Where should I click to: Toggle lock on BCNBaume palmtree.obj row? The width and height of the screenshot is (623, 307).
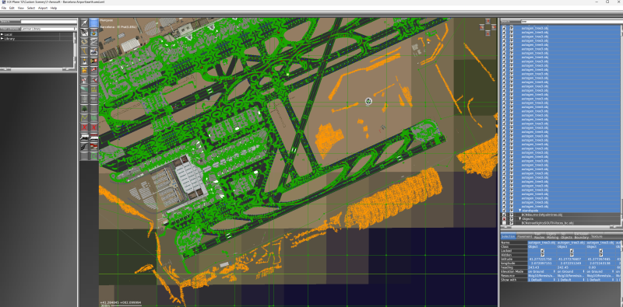(x=504, y=215)
